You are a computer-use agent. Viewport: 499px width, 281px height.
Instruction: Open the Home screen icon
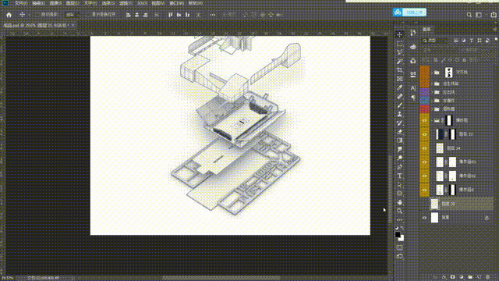coord(9,15)
